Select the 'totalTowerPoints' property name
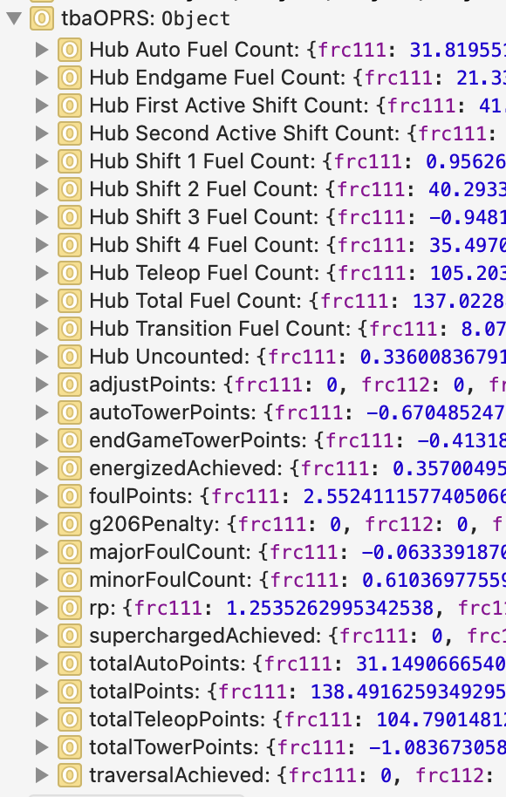Screen dimensions: 506x797 171,747
